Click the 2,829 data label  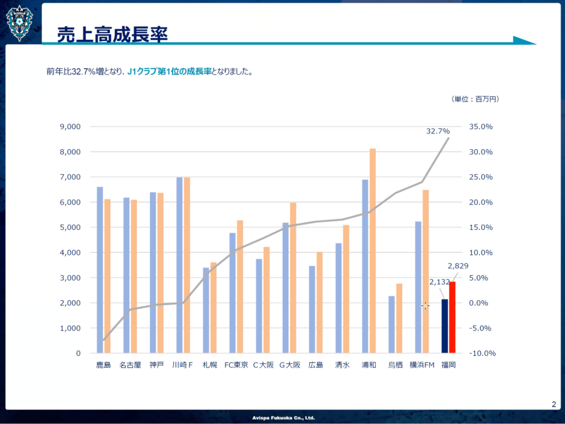coord(458,266)
